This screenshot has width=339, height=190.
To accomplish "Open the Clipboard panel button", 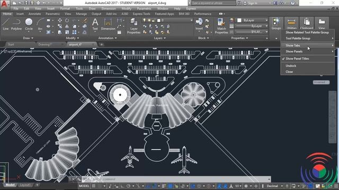I will click(x=307, y=24).
